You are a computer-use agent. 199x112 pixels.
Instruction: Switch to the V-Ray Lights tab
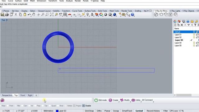[x=175, y=11]
